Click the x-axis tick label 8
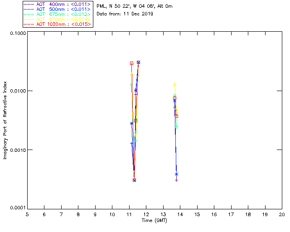290x232 pixels. (78, 214)
